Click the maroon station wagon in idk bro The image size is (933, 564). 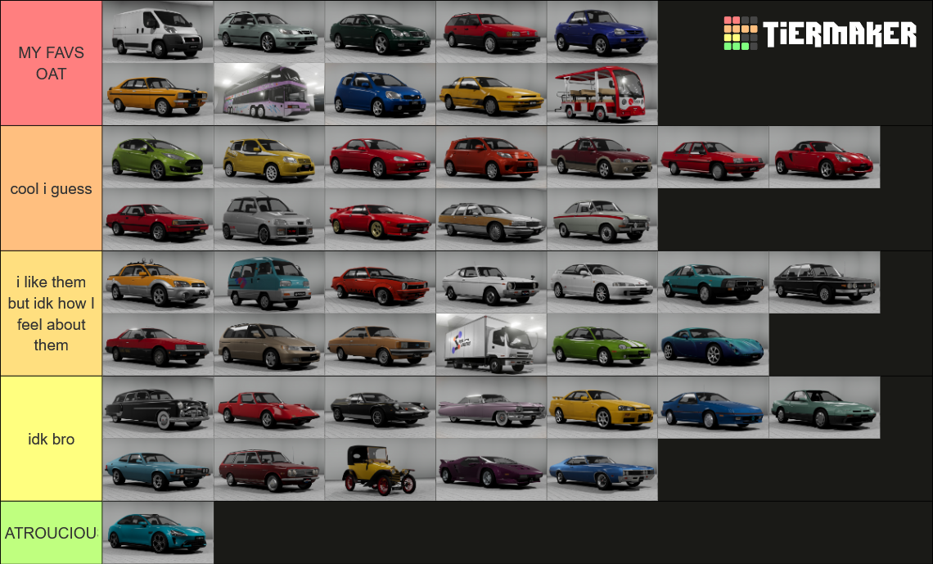pos(269,470)
